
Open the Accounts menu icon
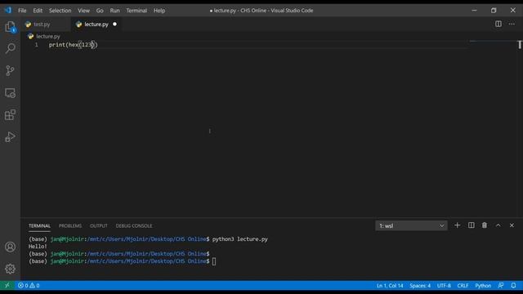click(10, 247)
